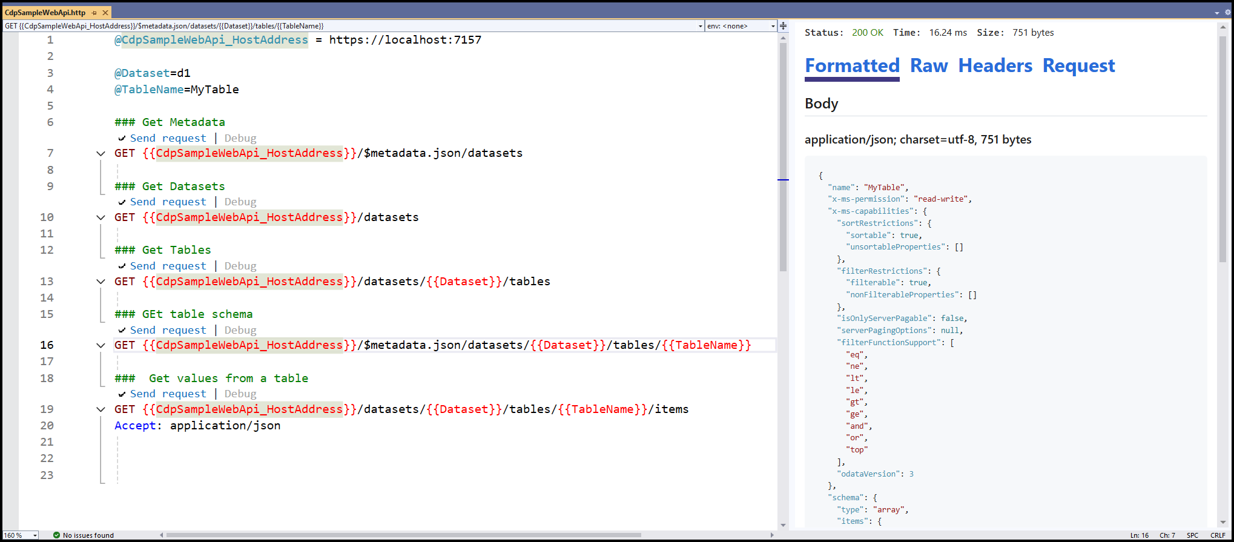Click the Ch: 7 column indicator
This screenshot has width=1234, height=542.
(1167, 535)
